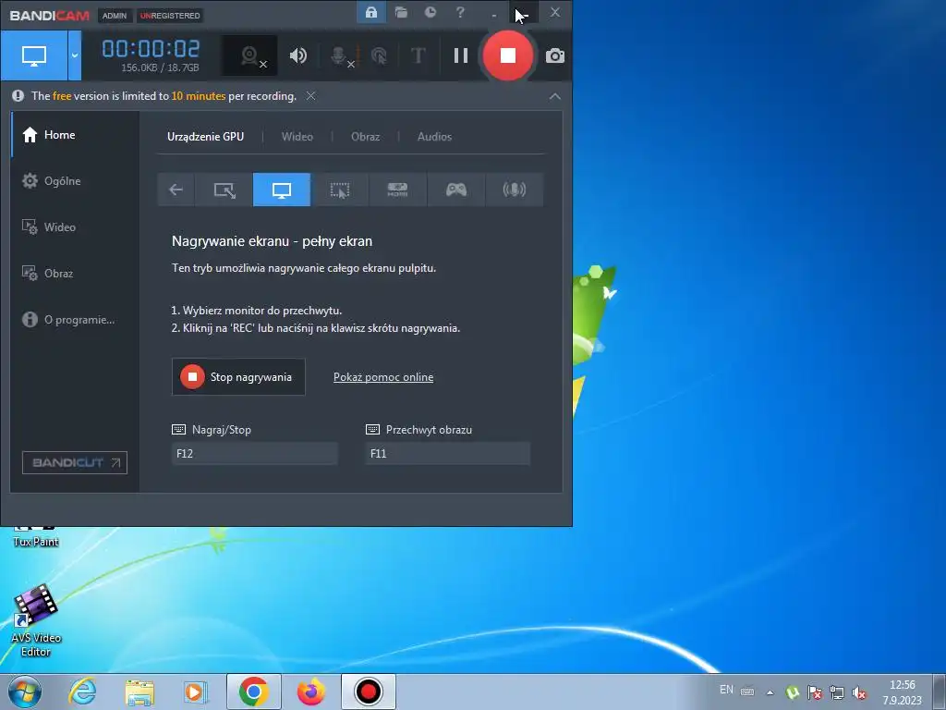Select the screen recording mode monitor button
Screen dimensions: 946x710
pyautogui.click(x=34, y=55)
